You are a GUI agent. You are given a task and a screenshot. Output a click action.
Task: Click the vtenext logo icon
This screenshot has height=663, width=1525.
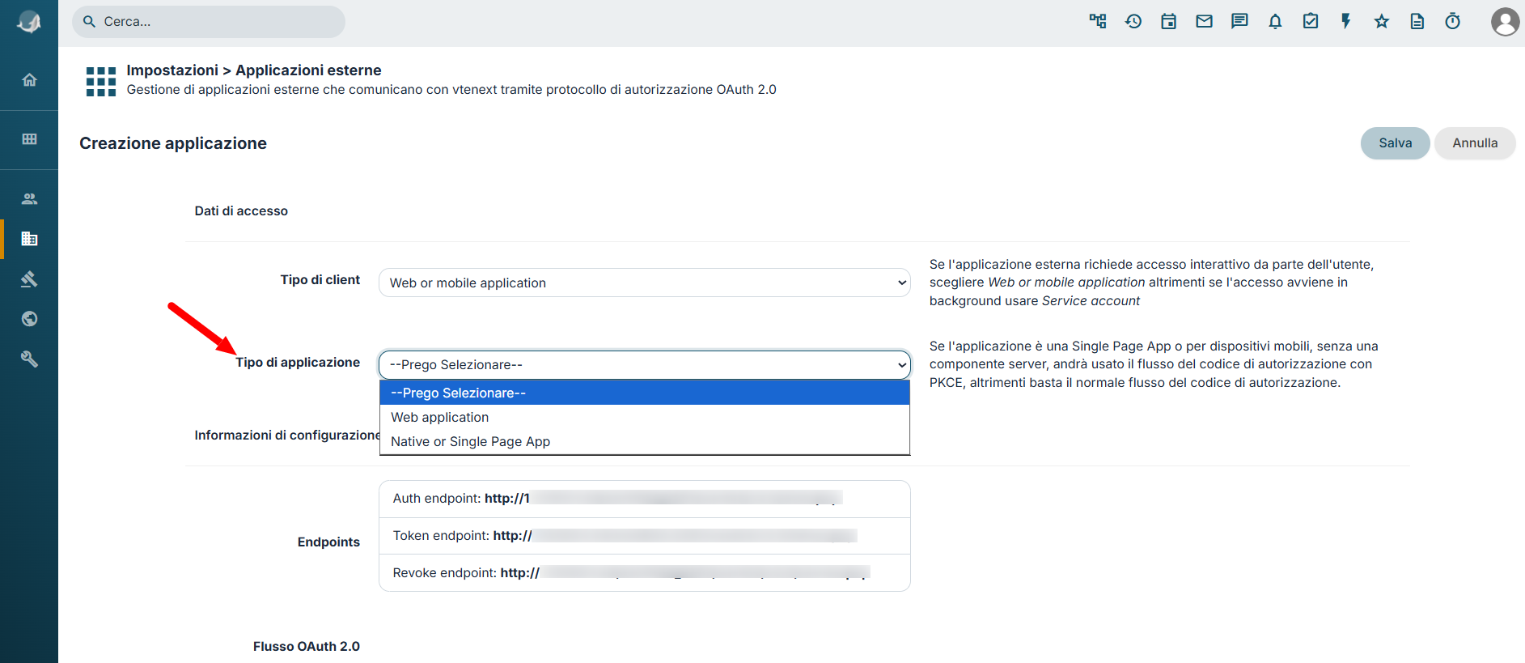29,22
